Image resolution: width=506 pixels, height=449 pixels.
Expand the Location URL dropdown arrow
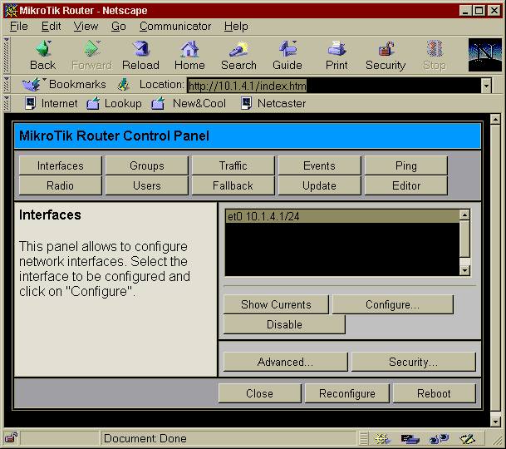[486, 86]
